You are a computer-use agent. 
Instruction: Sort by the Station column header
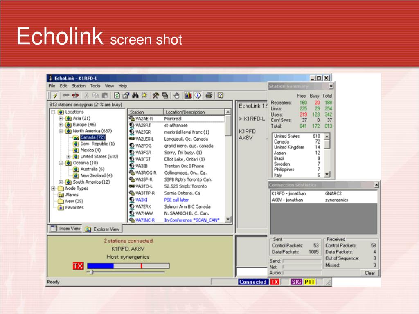(x=146, y=112)
